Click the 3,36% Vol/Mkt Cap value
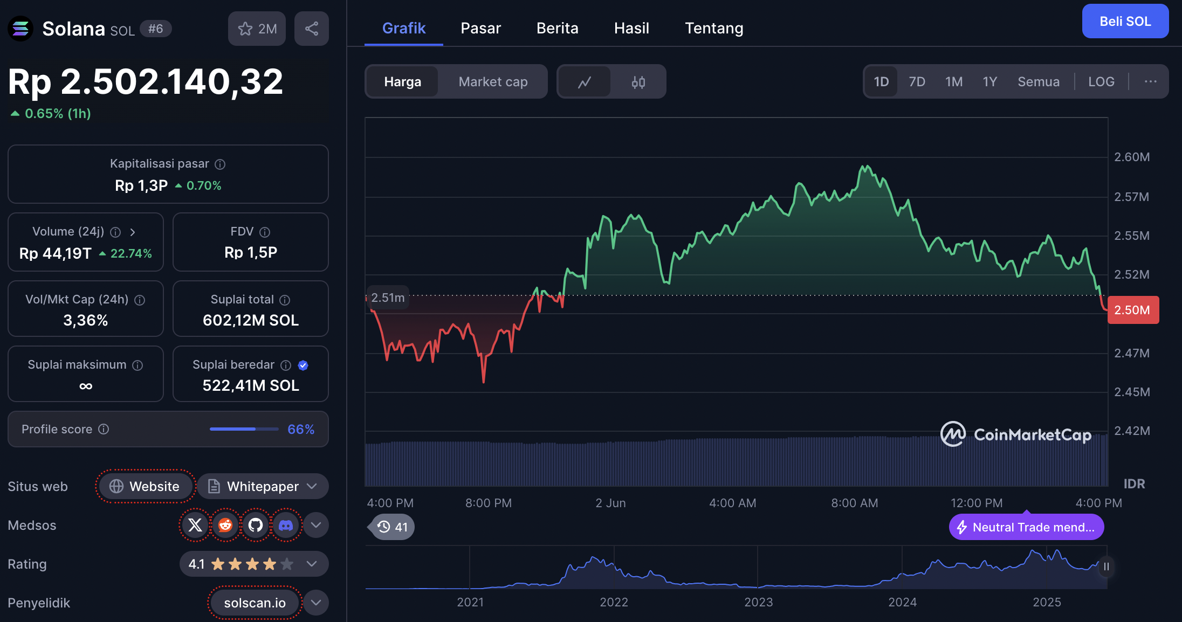Viewport: 1182px width, 622px height. (86, 320)
